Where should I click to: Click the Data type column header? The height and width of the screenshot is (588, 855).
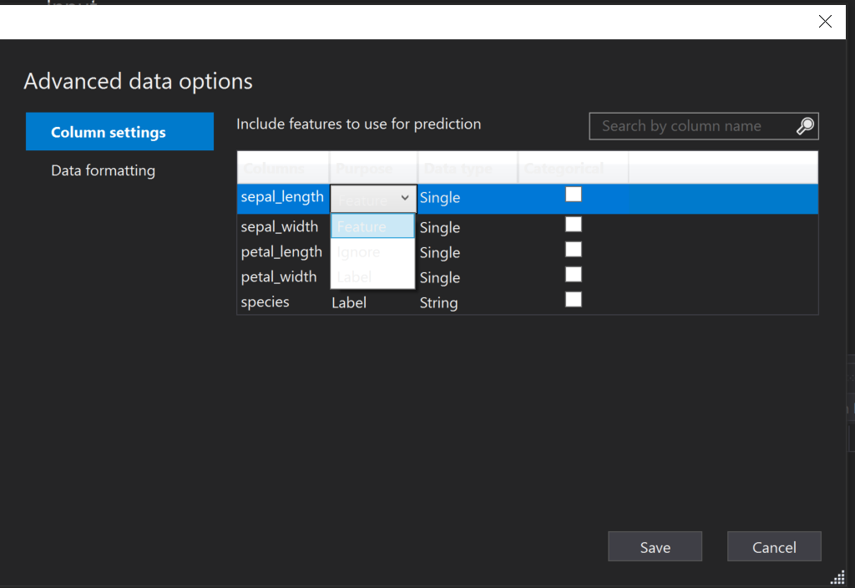click(x=468, y=168)
